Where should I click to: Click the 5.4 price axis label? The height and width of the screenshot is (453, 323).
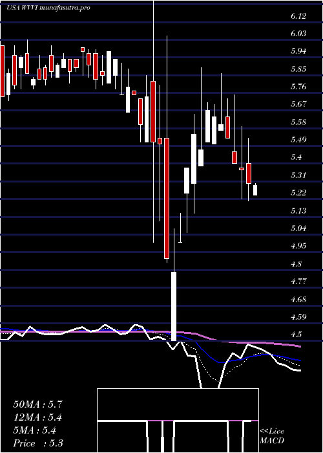pos(296,158)
